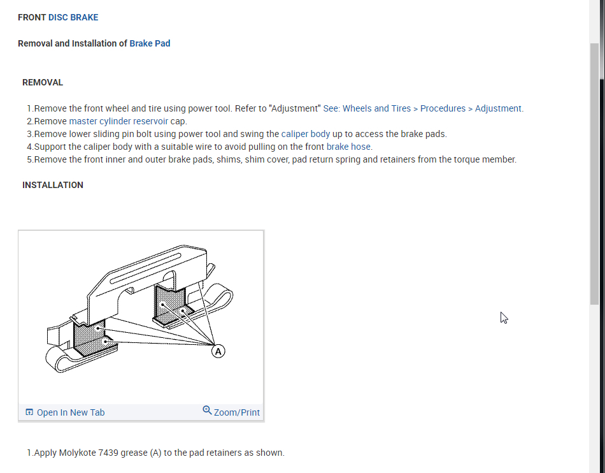The image size is (605, 473).
Task: Click the REMOVAL section heading
Action: pos(43,83)
